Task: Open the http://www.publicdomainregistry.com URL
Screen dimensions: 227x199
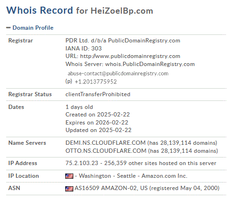Action: click(x=130, y=56)
